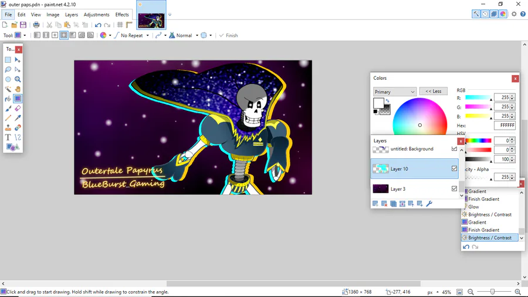Open layer properties wrench icon
Screen dimensions: 528x297
[x=429, y=204]
